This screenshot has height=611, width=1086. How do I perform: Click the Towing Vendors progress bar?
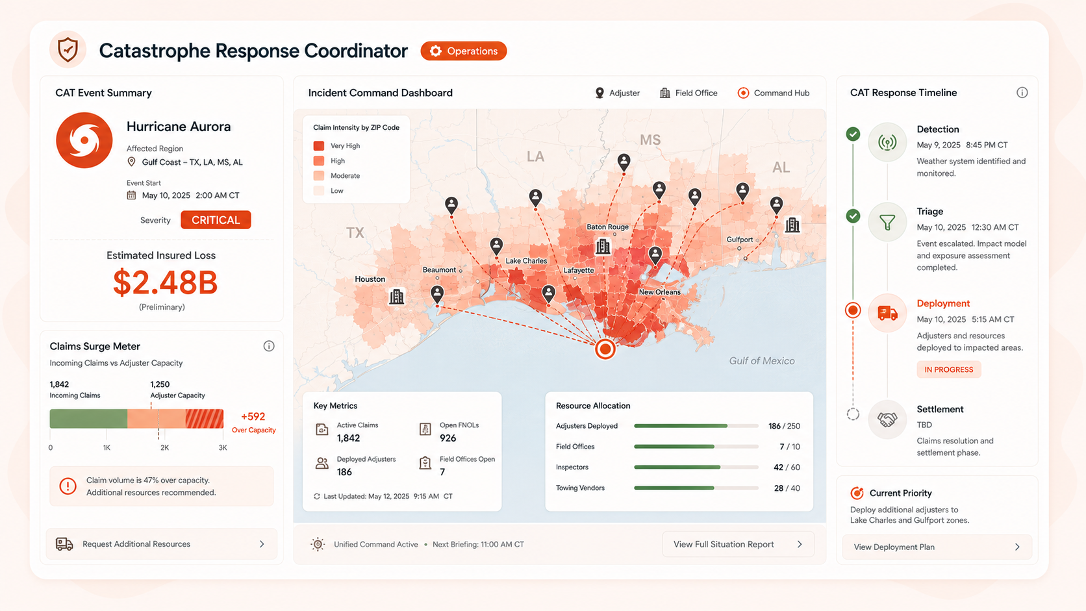point(696,488)
